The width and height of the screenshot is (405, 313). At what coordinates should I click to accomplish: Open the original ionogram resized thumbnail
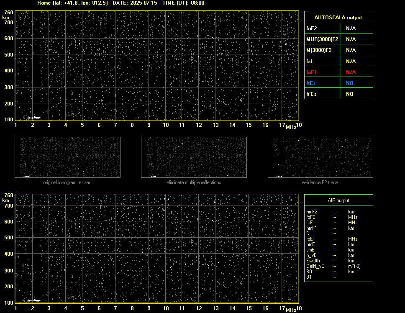coord(67,157)
